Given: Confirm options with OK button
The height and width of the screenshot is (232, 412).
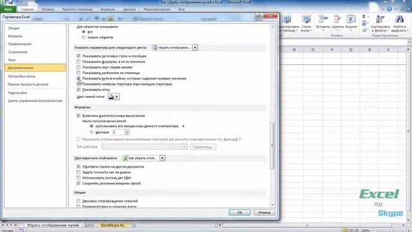Looking at the screenshot, I should coord(239,212).
